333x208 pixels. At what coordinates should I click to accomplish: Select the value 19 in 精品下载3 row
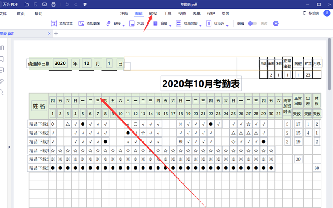pyautogui.click(x=298, y=141)
